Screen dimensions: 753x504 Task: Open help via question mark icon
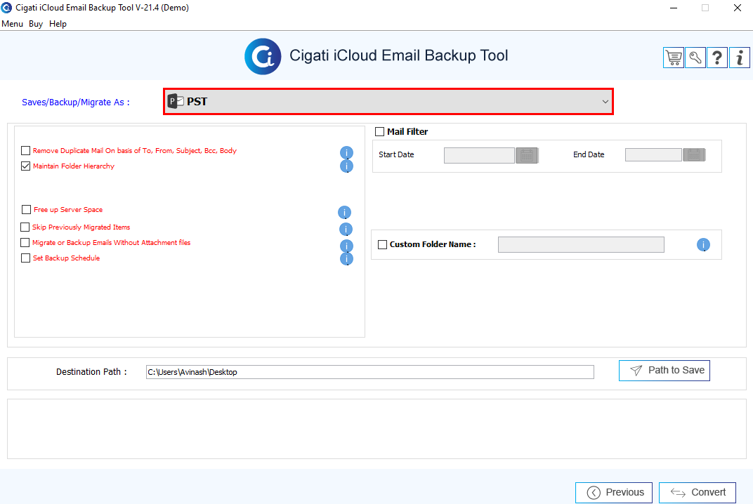717,58
